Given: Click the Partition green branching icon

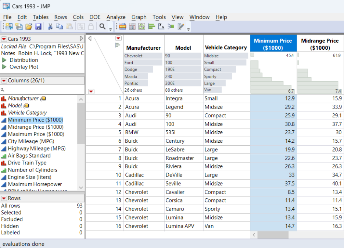Looking at the screenshot, I should (x=171, y=26).
